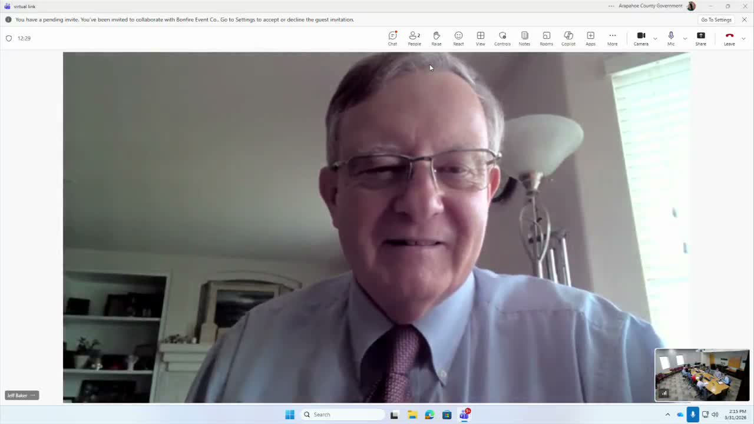This screenshot has width=754, height=424.
Task: Expand the Leave options arrow
Action: (x=743, y=38)
